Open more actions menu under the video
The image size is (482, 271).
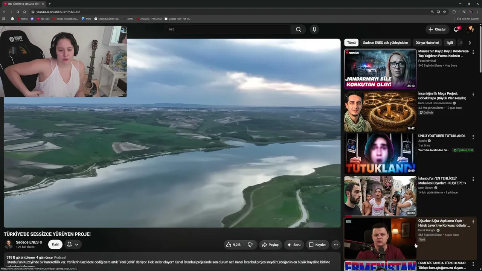tap(336, 245)
